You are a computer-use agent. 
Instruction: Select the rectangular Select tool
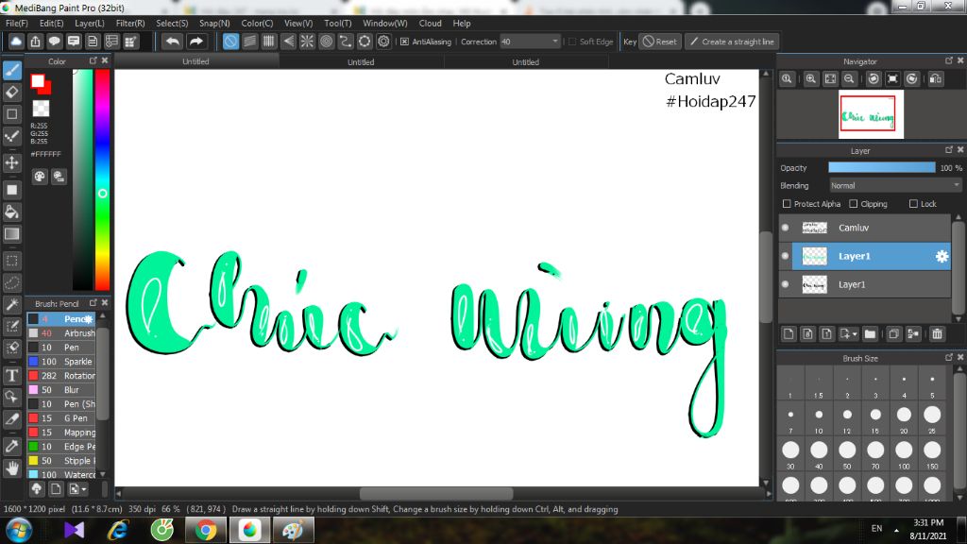pos(11,261)
